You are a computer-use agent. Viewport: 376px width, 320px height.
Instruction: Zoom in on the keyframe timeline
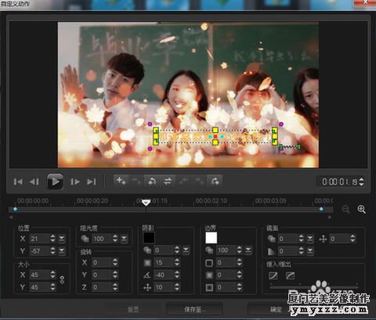pyautogui.click(x=361, y=209)
